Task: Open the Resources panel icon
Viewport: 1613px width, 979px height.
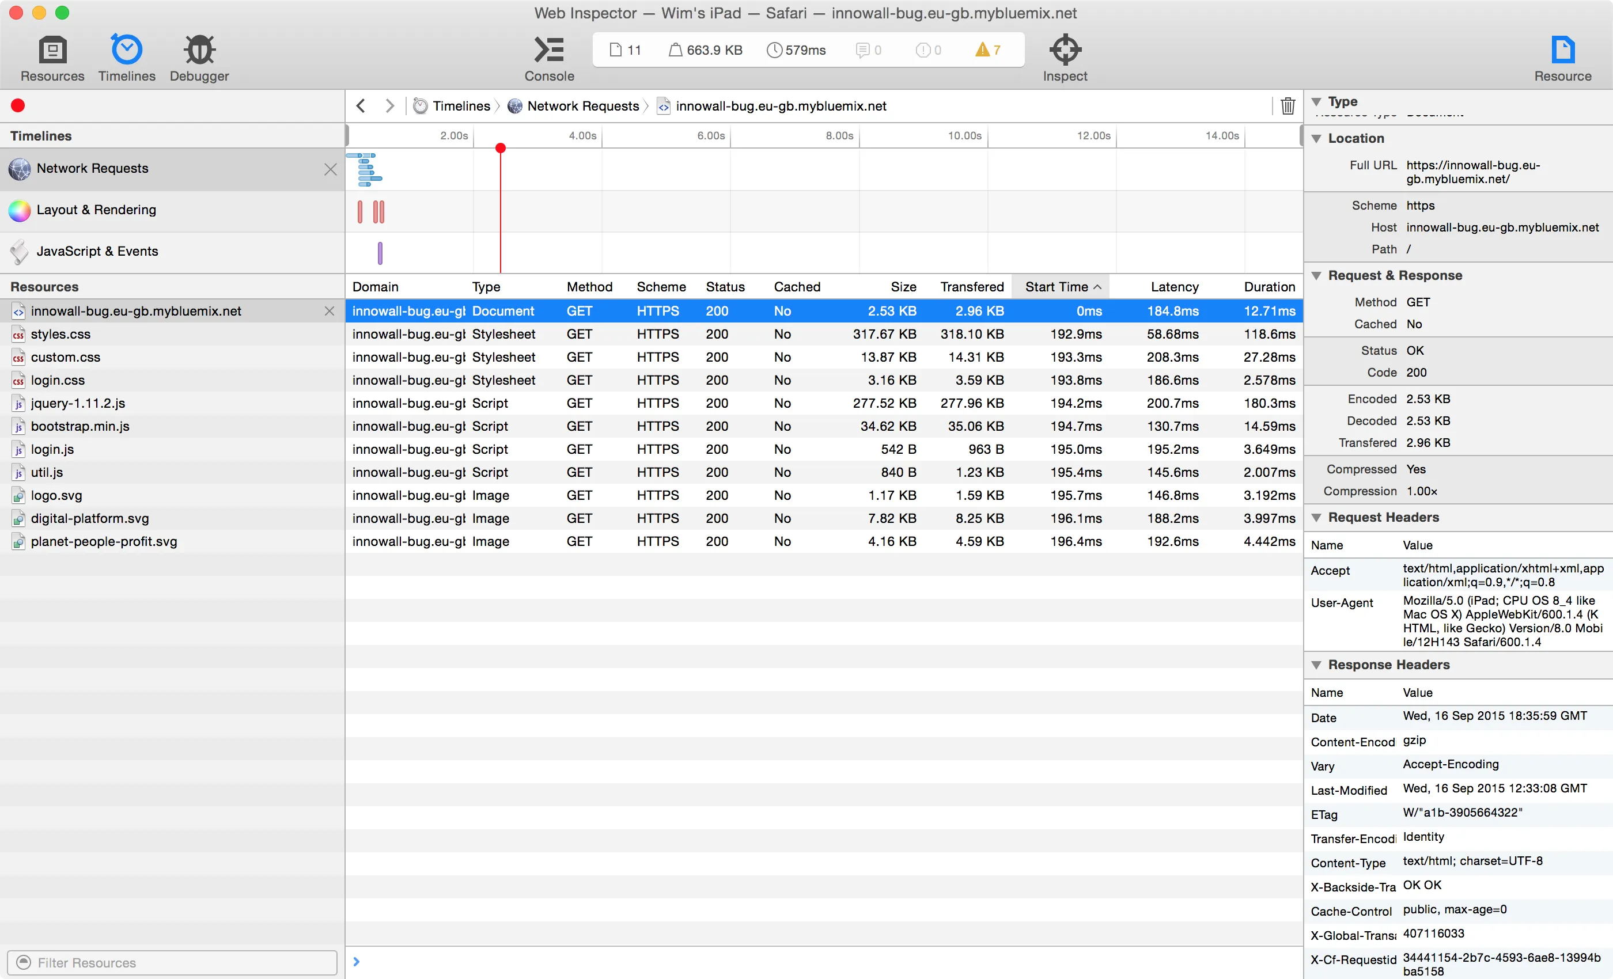Action: [x=52, y=50]
